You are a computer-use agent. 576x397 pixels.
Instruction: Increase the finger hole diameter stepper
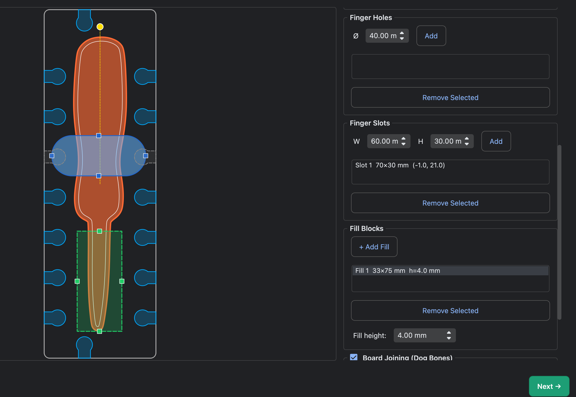pyautogui.click(x=402, y=33)
